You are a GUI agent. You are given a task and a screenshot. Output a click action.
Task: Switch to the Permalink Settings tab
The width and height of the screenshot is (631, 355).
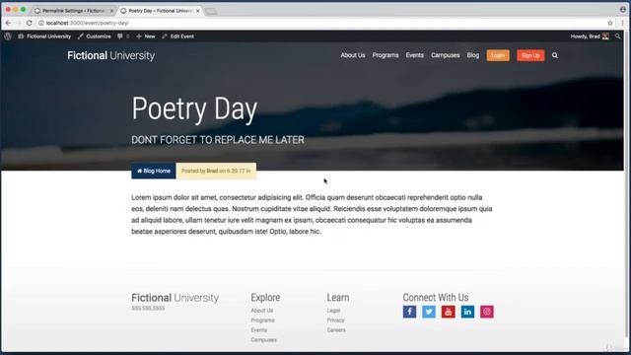click(73, 11)
